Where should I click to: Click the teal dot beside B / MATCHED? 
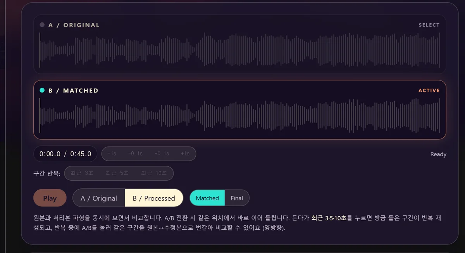tap(42, 90)
